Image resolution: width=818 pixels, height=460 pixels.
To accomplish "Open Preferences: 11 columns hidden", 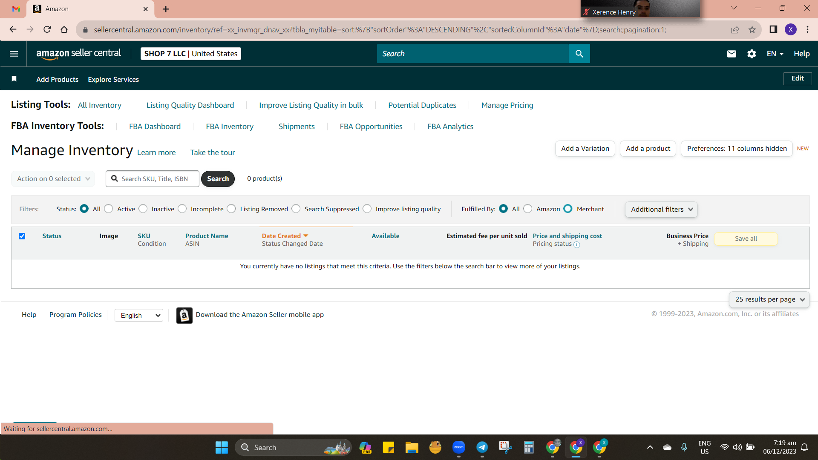I will coord(737,149).
